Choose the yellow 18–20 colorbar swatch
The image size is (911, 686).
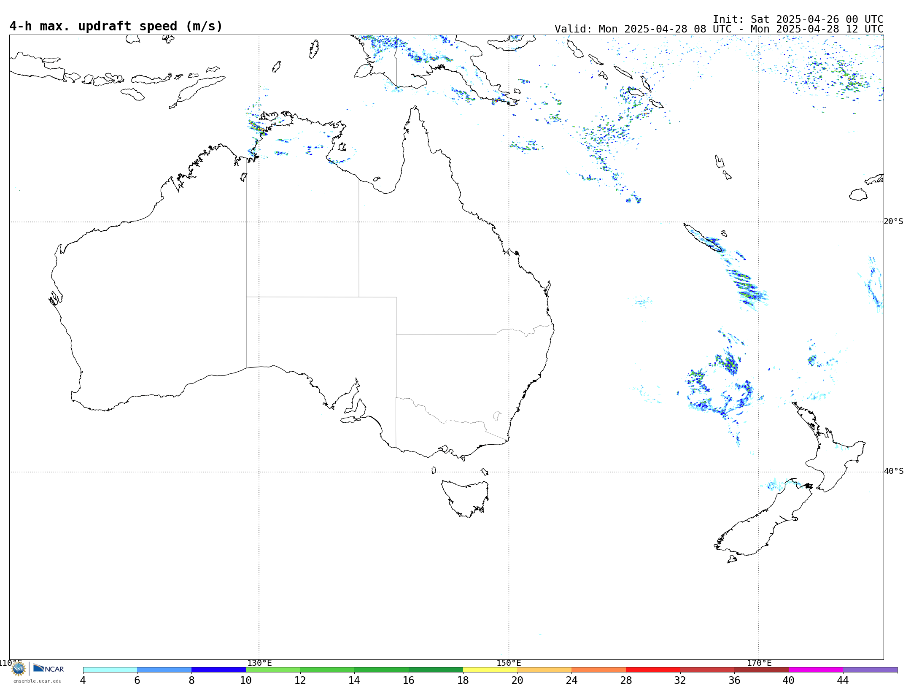point(490,670)
